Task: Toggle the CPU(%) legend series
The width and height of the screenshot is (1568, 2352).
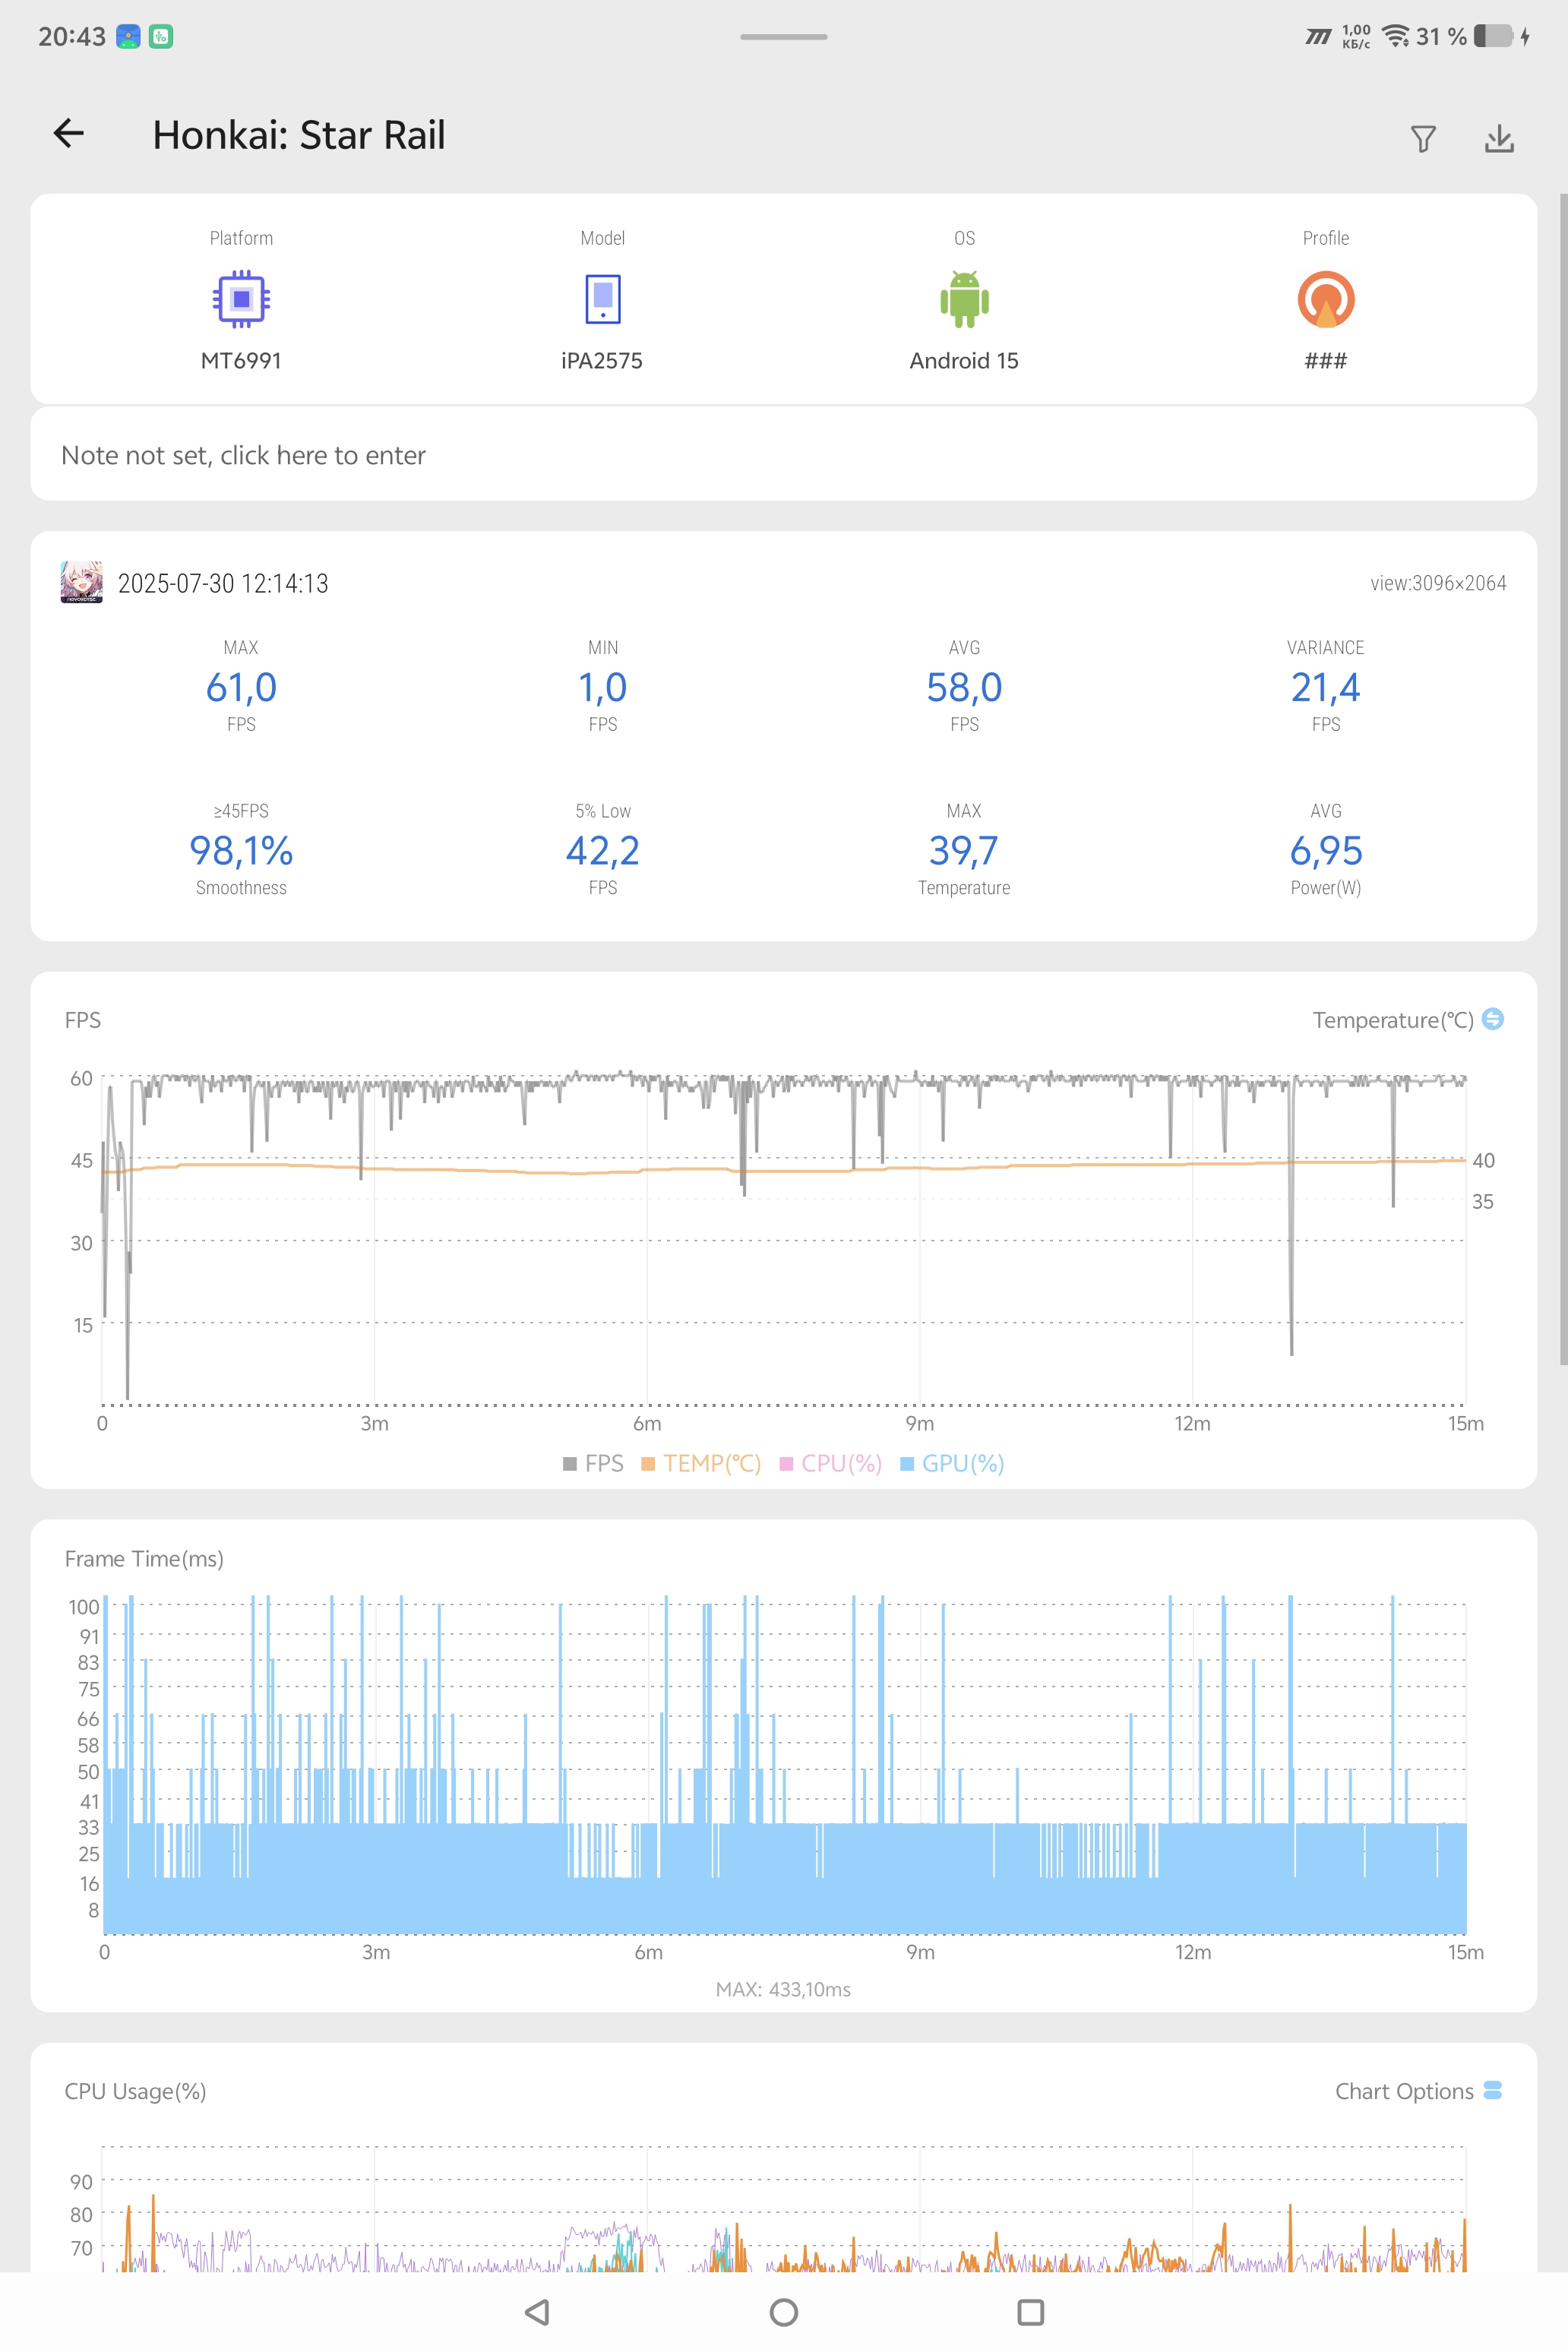Action: 831,1463
